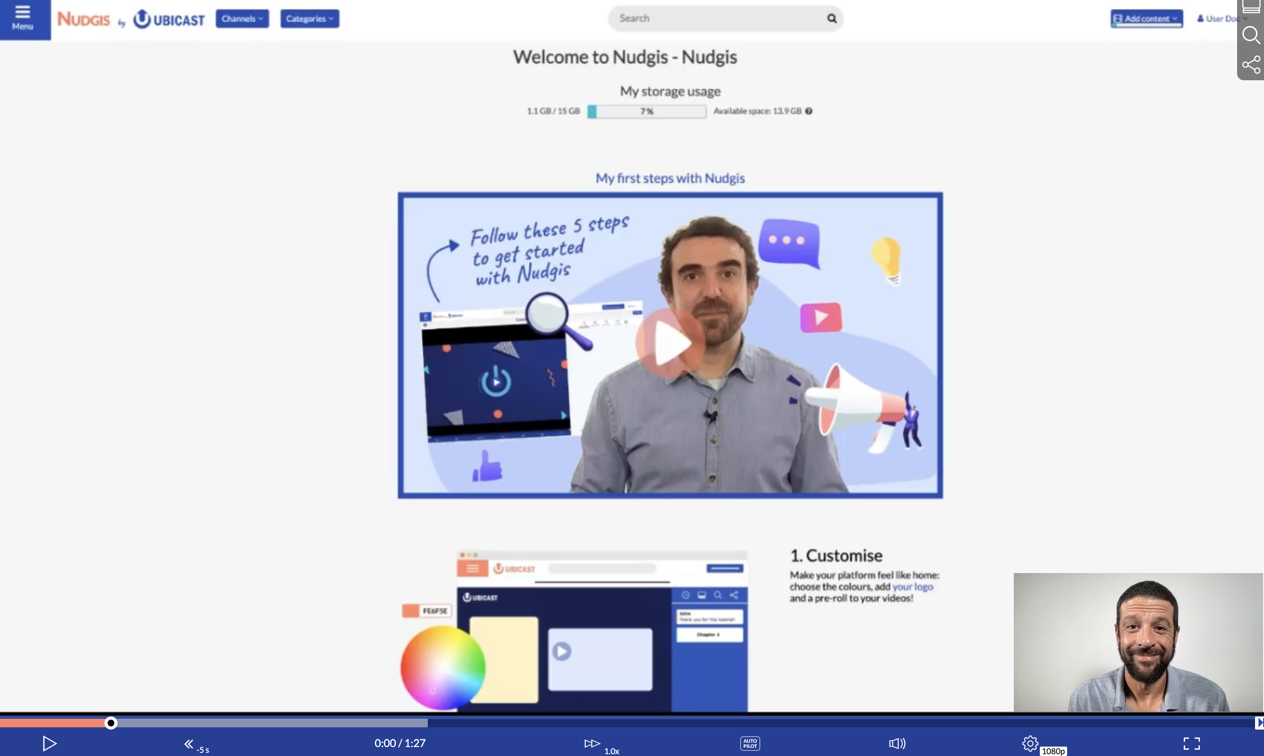
Task: Rewind 5 seconds with the double-chevron icon
Action: (x=189, y=744)
